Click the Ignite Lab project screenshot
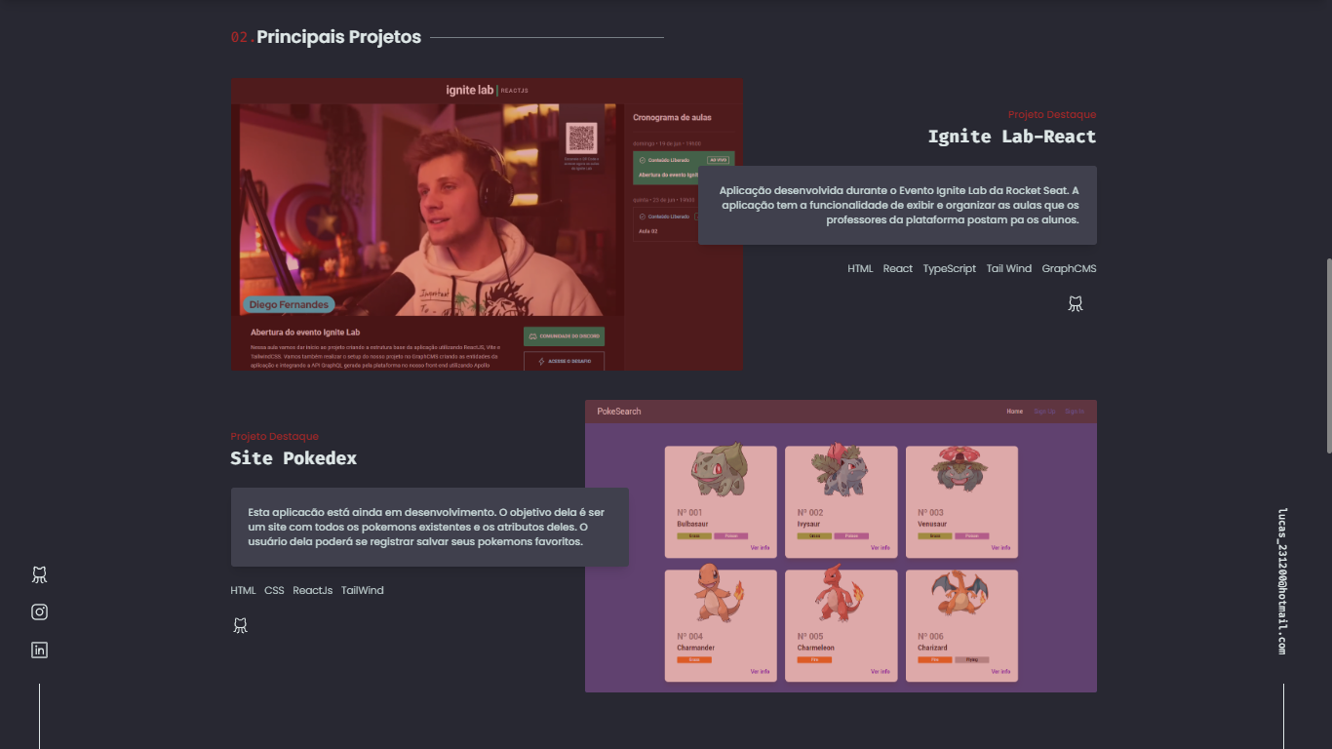Screen dimensions: 1332x749 click(487, 223)
